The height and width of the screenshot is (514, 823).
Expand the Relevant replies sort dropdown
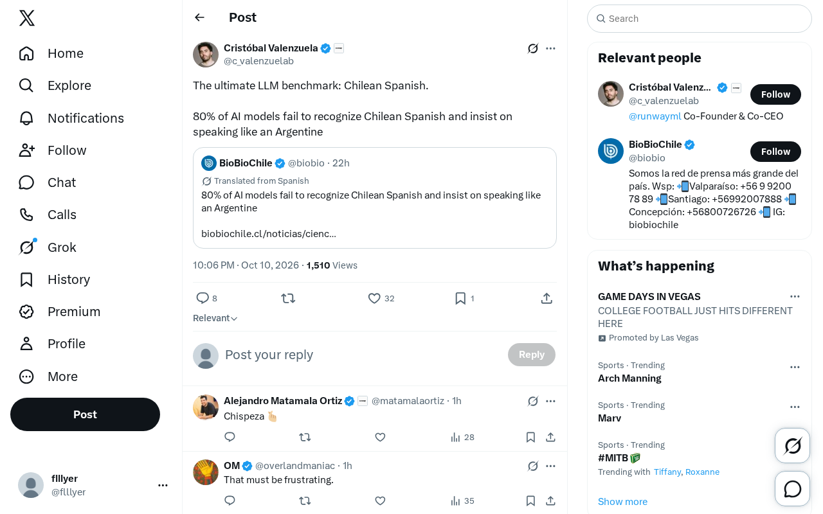click(215, 318)
